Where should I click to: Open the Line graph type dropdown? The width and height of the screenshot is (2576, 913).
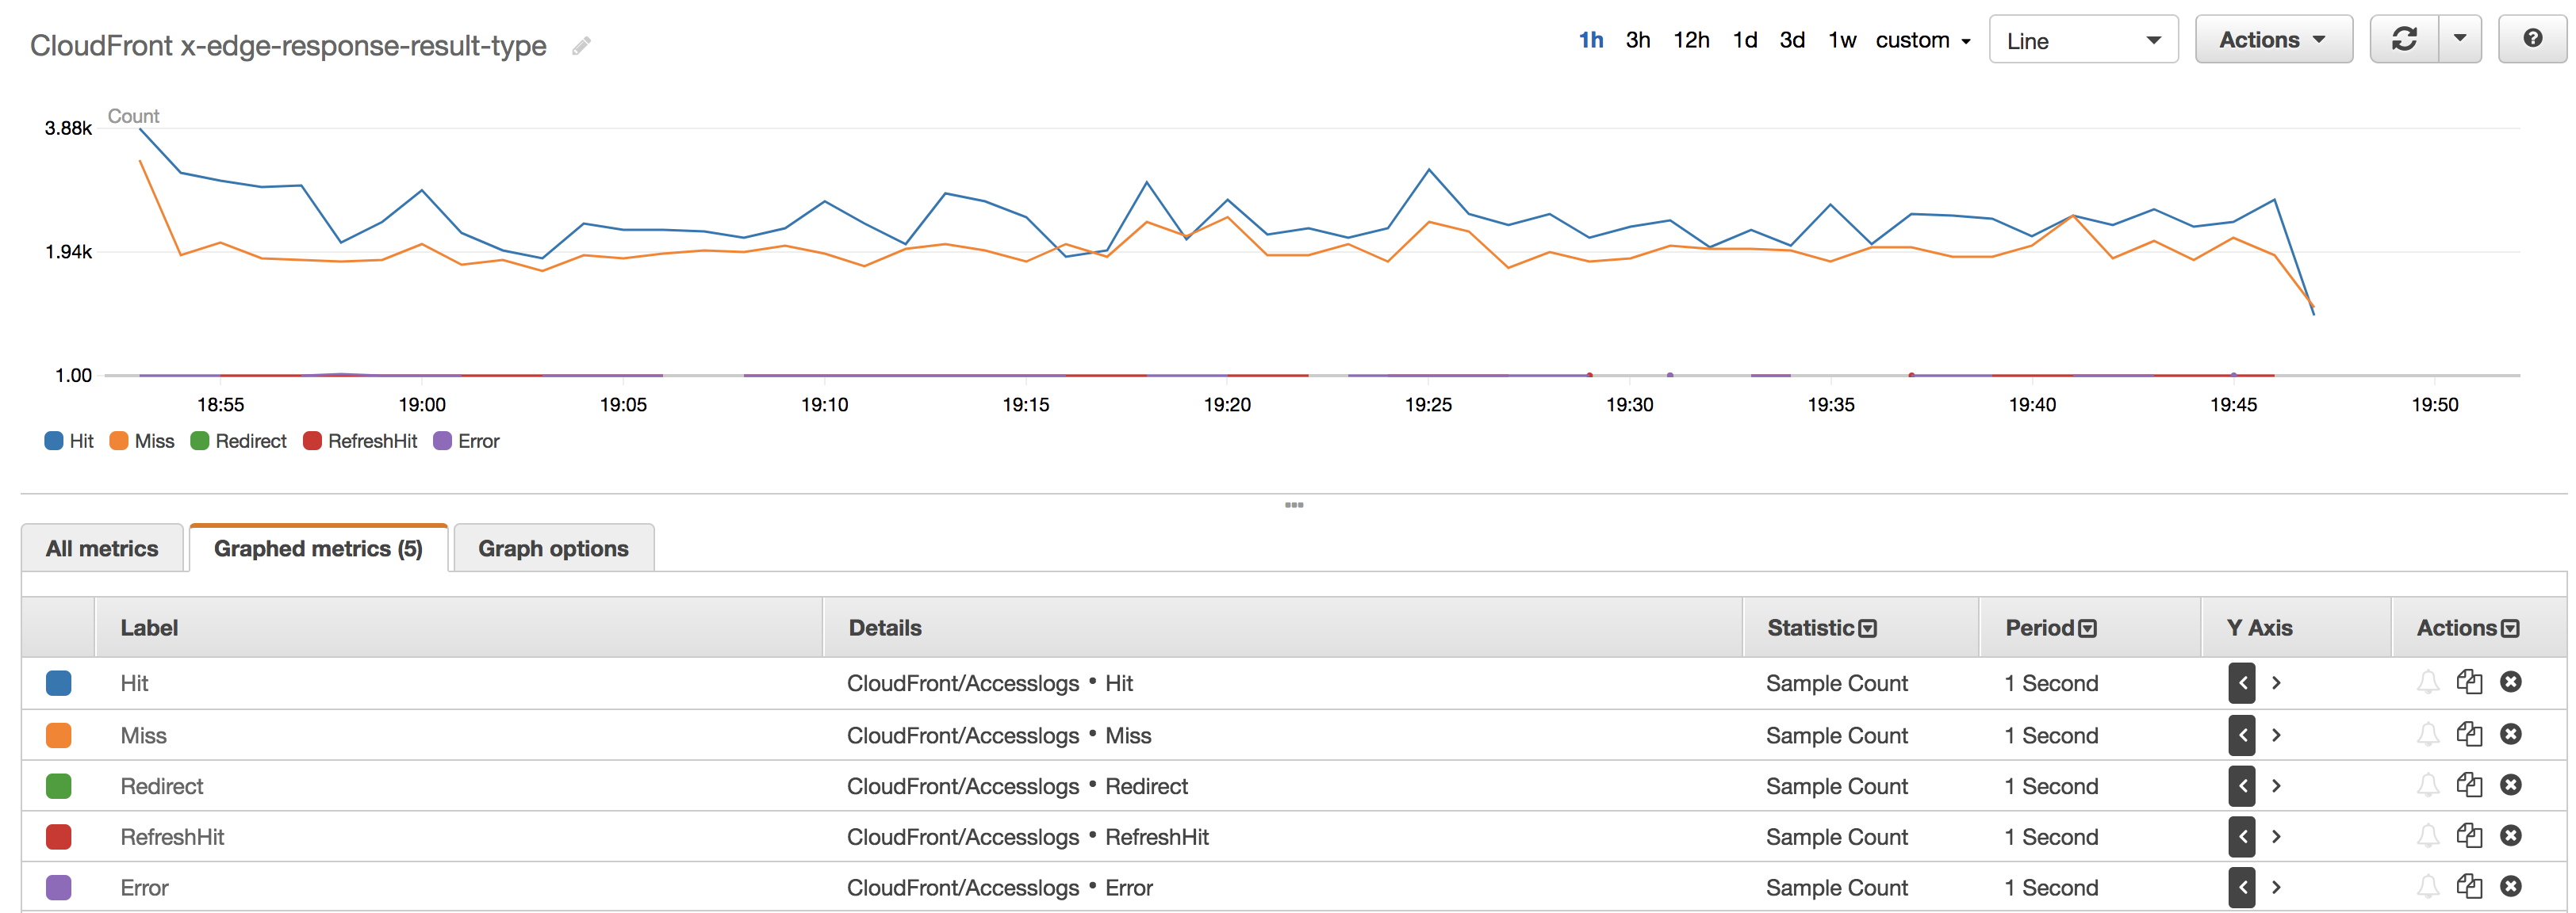tap(2083, 41)
